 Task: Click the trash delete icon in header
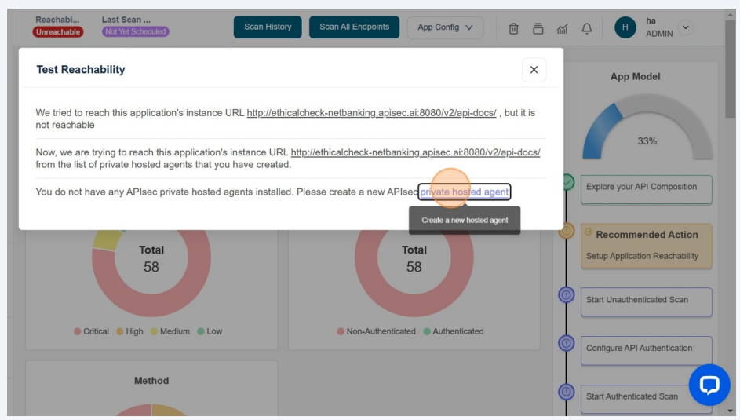pos(514,28)
